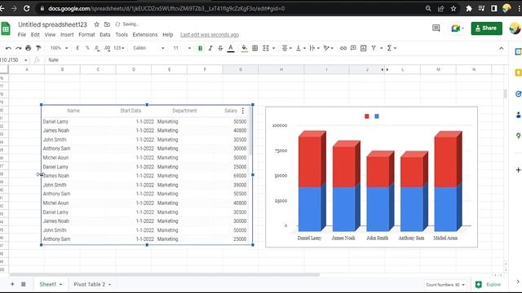Viewport: 522px width, 293px height.
Task: Star the spreadsheet
Action: [x=96, y=24]
